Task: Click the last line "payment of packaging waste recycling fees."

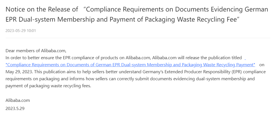Action: [48, 86]
